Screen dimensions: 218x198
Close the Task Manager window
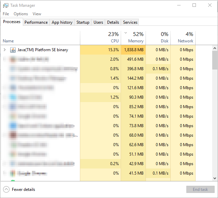pos(210,5)
